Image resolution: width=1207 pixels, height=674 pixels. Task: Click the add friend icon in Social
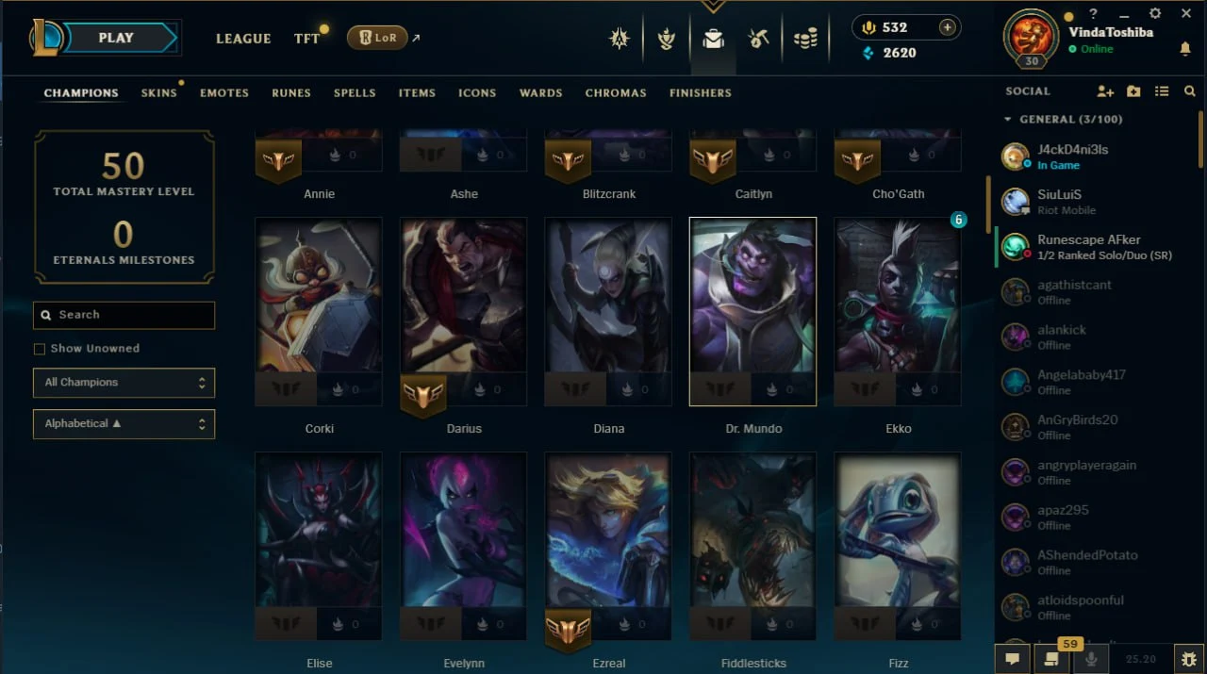click(x=1105, y=91)
